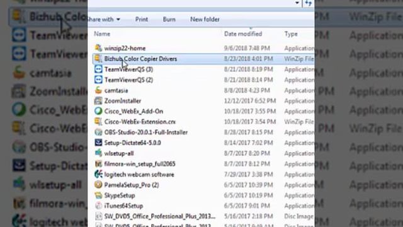
Task: Click the TeamViewerQS (3) icon
Action: [x=98, y=69]
